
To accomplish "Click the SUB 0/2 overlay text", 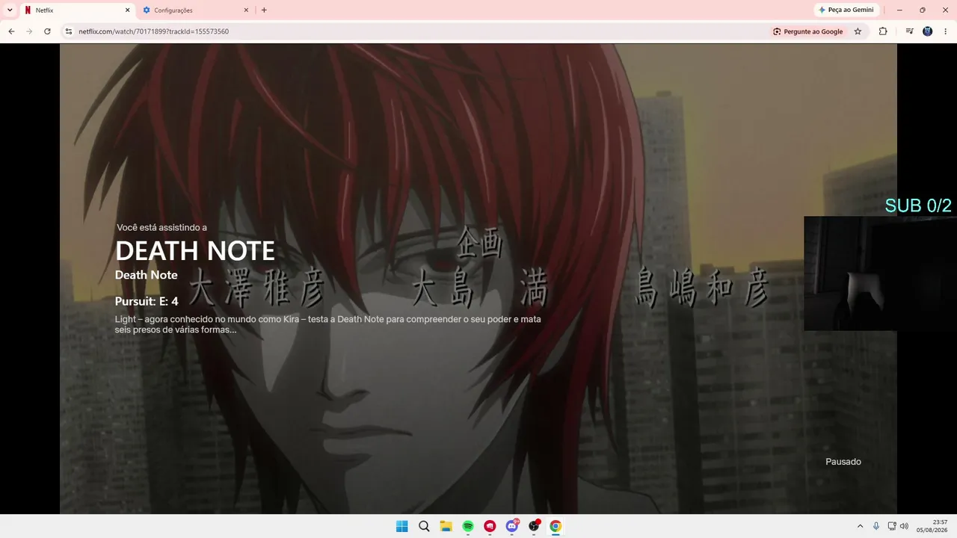I will pyautogui.click(x=918, y=205).
